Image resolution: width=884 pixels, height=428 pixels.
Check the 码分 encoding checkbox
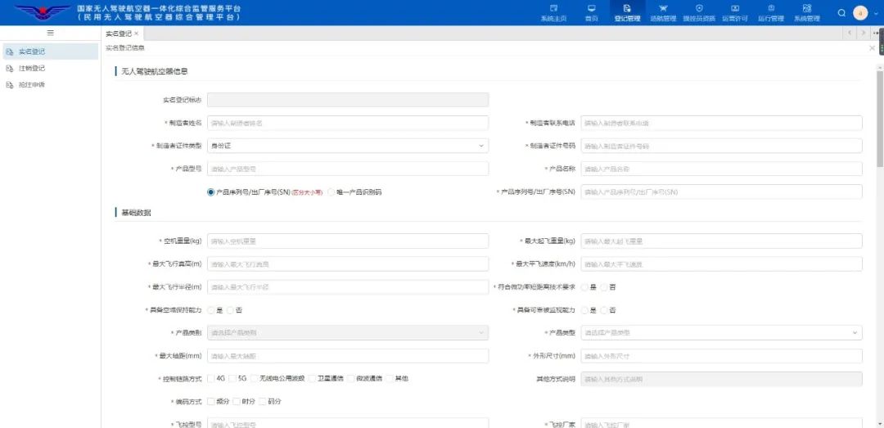pyautogui.click(x=263, y=402)
